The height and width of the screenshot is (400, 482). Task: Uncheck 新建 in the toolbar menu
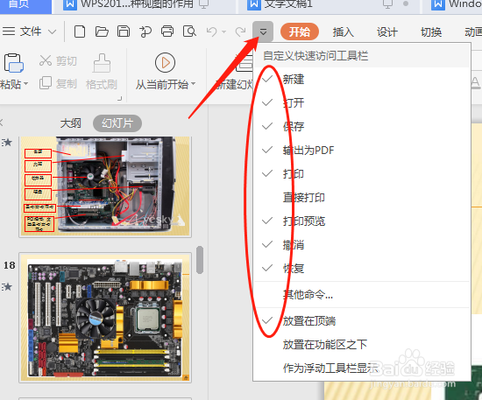coord(362,79)
